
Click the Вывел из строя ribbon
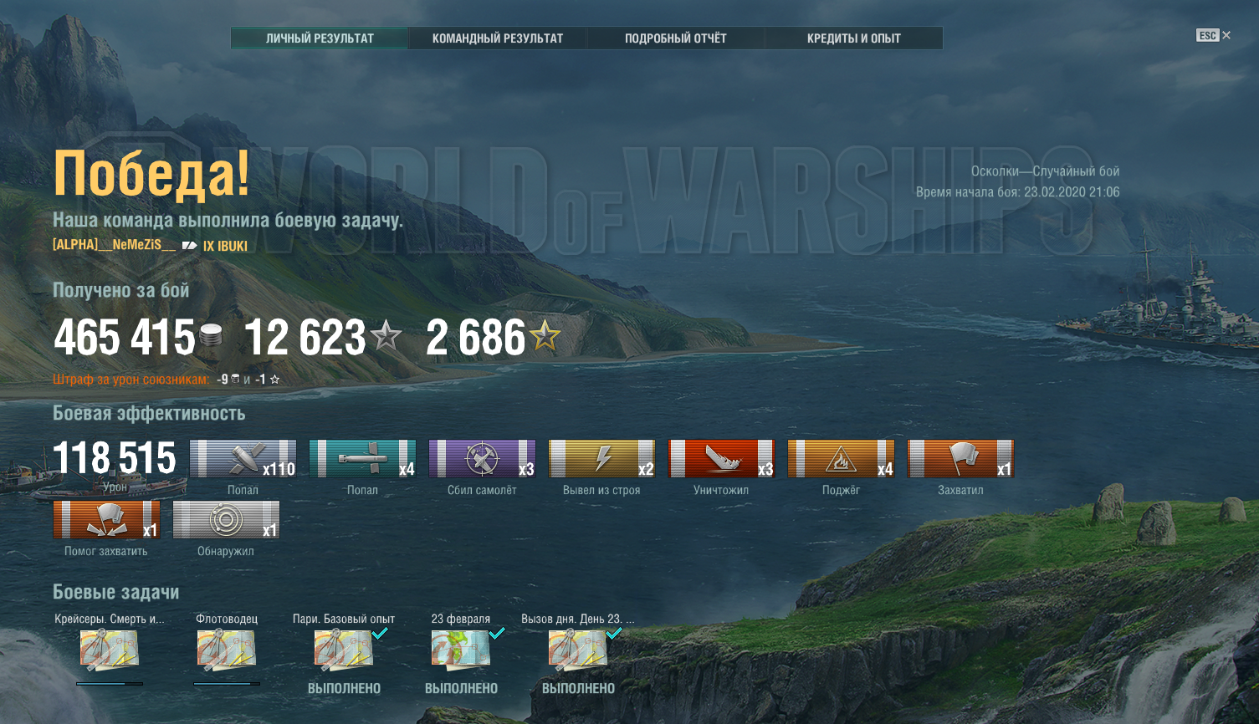click(x=601, y=459)
